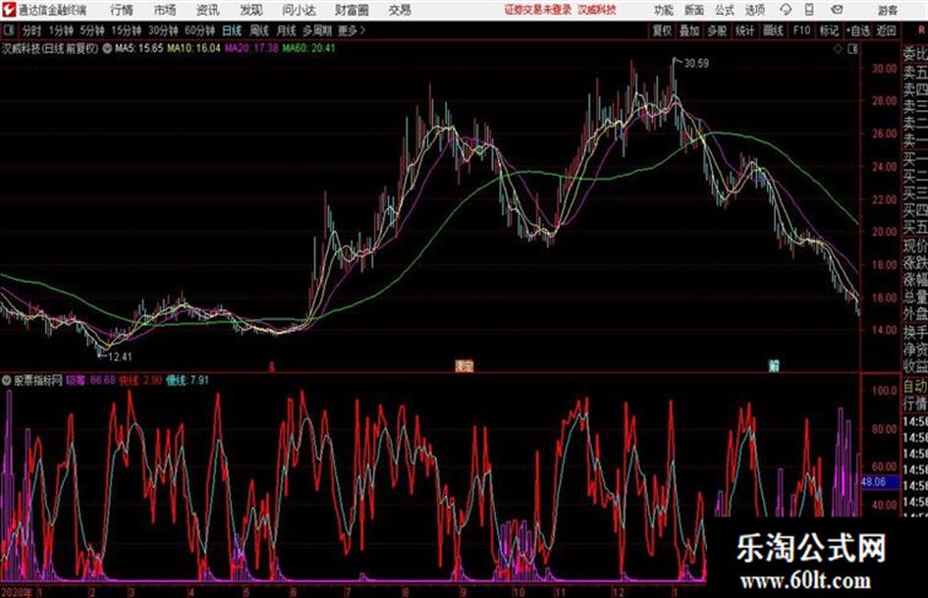Open F10 company info

pos(802,30)
